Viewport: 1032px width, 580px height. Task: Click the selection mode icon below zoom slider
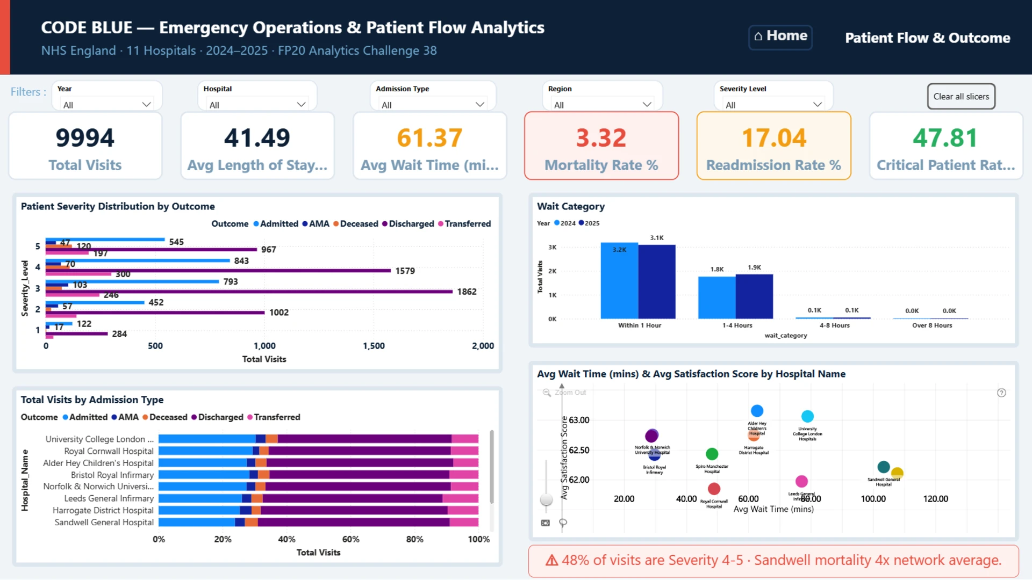[546, 523]
